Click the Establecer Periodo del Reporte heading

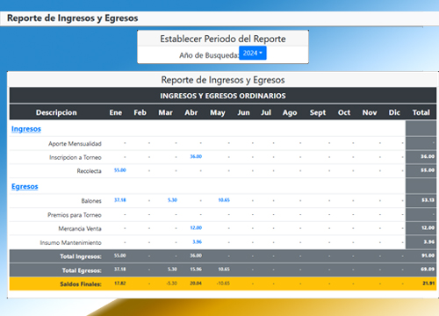pos(223,39)
